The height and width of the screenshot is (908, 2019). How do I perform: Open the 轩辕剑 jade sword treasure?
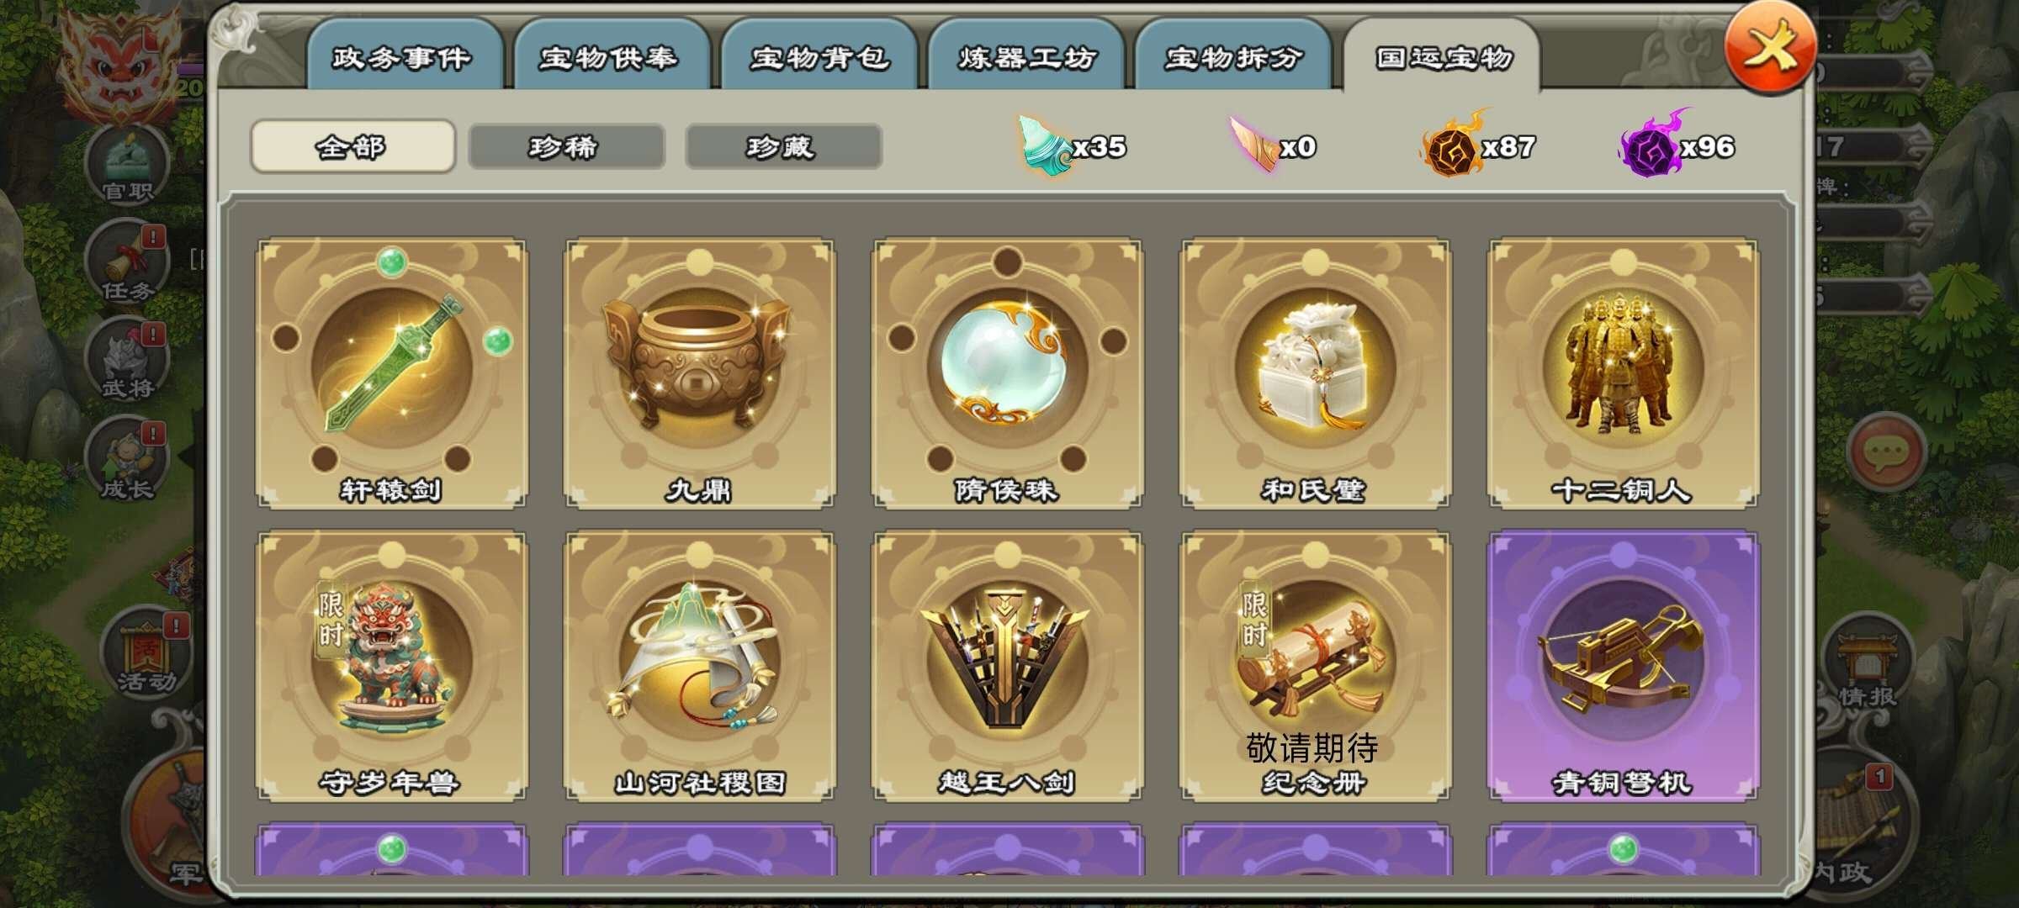[391, 373]
